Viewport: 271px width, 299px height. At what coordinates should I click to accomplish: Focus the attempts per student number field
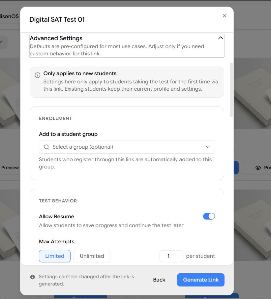click(x=171, y=256)
